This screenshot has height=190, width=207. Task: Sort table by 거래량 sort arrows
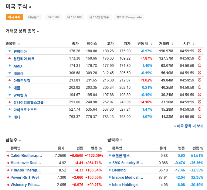(172, 44)
